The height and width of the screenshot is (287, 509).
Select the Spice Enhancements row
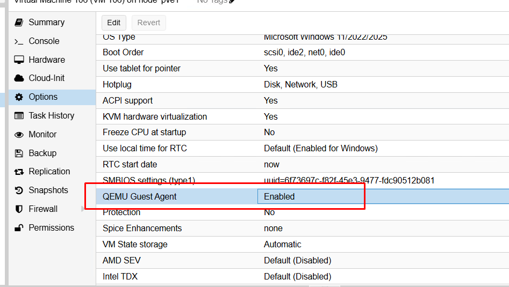pos(303,229)
